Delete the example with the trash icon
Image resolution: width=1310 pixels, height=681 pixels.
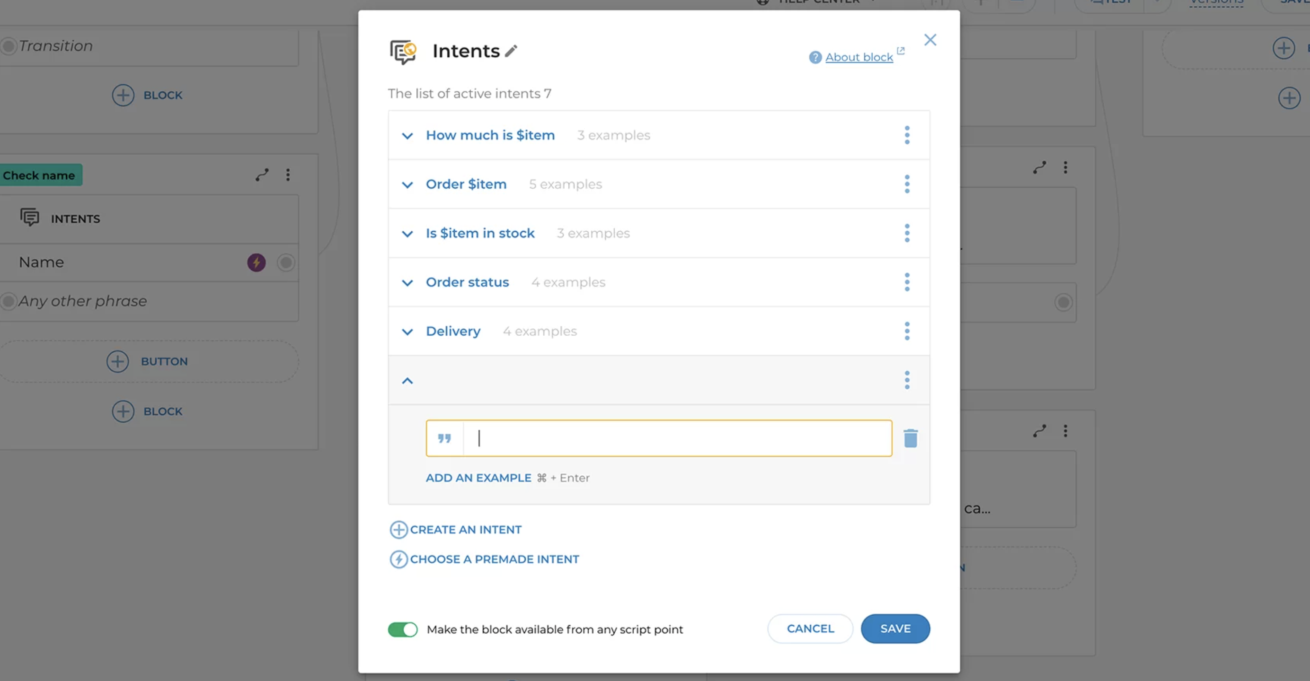(x=910, y=438)
